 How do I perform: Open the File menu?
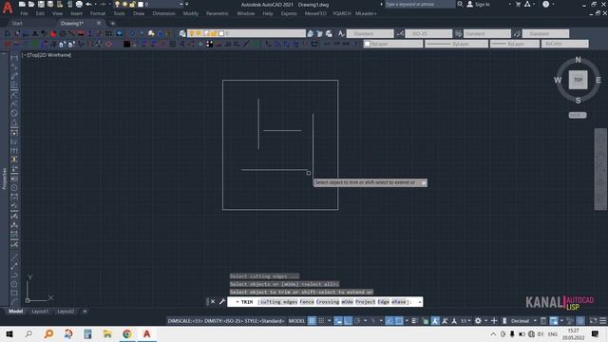pos(24,13)
